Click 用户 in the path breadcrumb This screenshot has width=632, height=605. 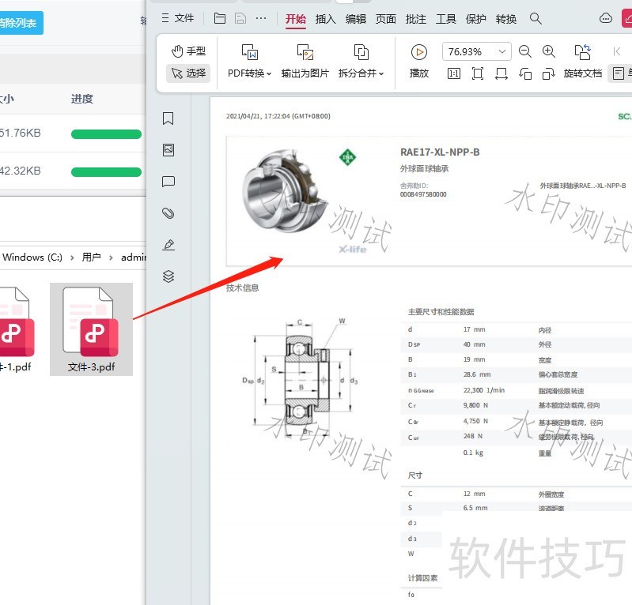coord(91,257)
